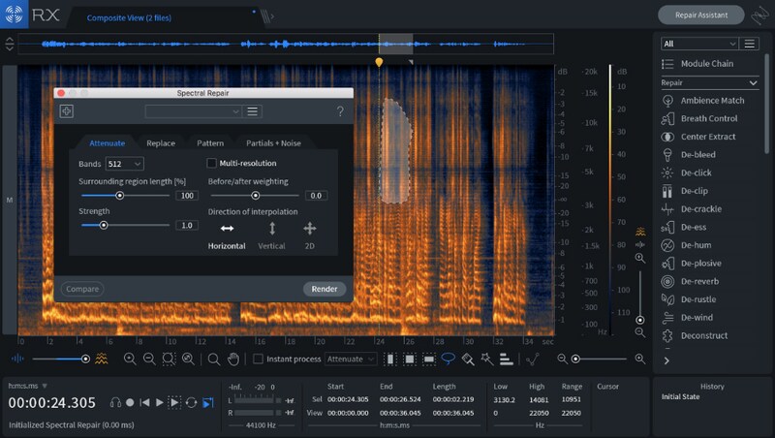Enable the Instant process checkbox
The image size is (775, 438).
coord(258,359)
